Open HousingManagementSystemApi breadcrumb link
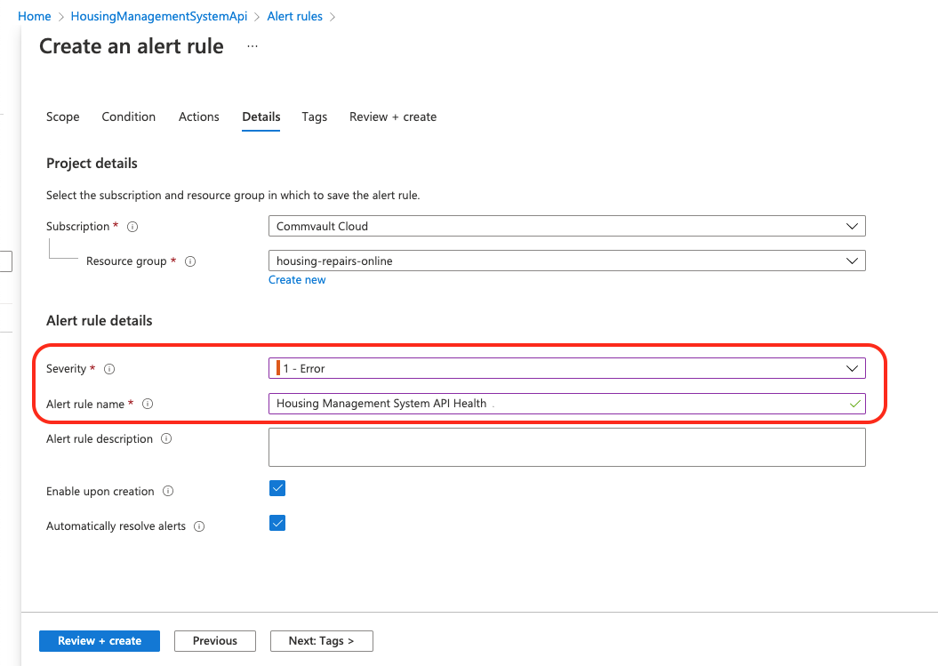 [x=159, y=16]
